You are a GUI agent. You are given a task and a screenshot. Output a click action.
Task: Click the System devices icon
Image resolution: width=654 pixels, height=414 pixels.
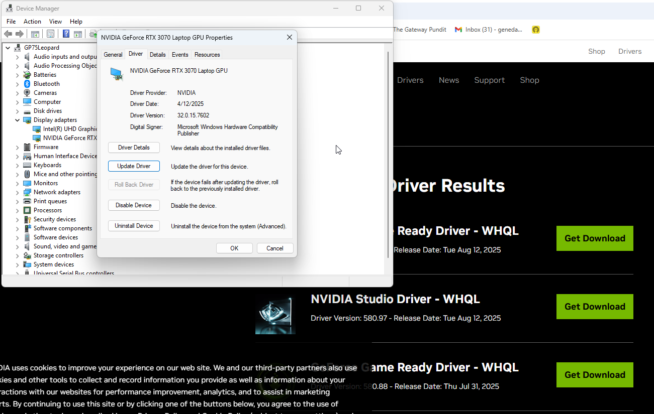(27, 264)
